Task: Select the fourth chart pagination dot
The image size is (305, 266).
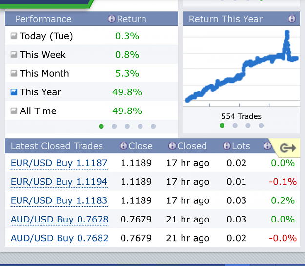Action: click(261, 126)
